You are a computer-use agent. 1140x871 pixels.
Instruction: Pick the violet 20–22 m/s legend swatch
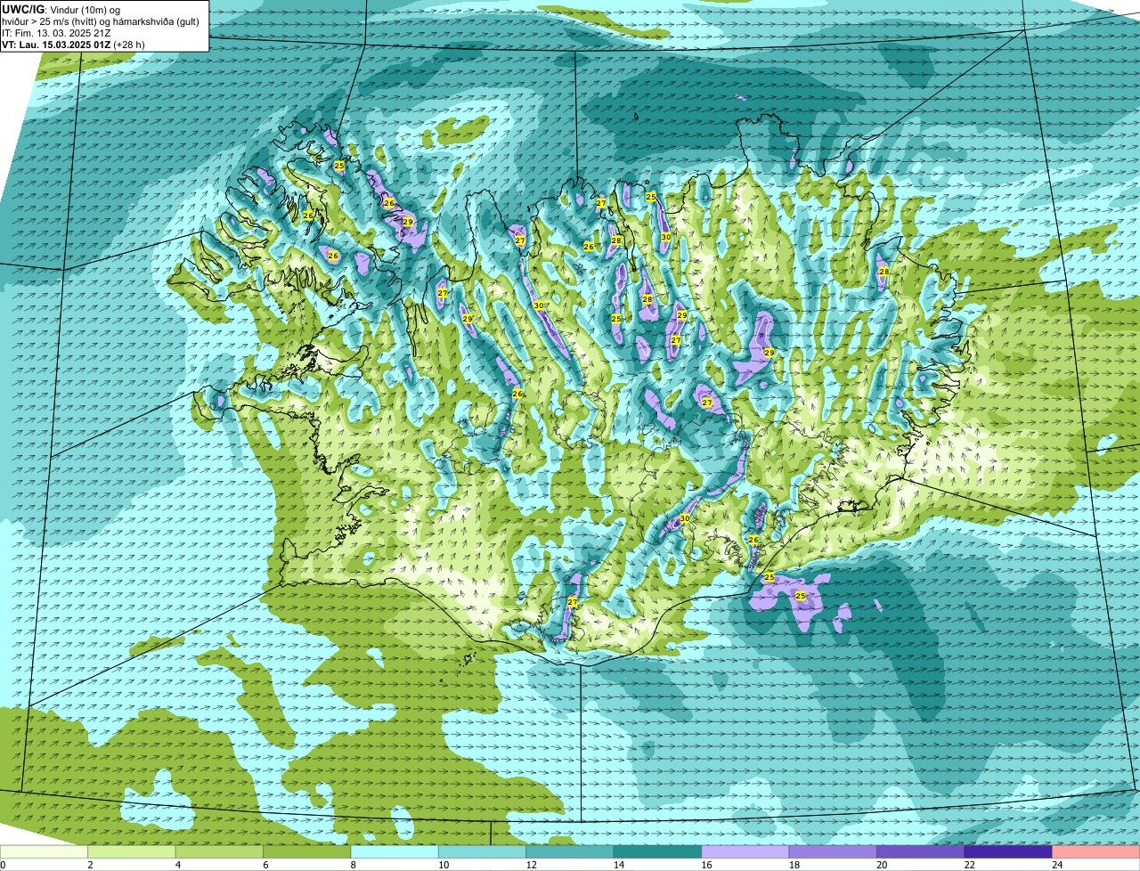pos(921,852)
